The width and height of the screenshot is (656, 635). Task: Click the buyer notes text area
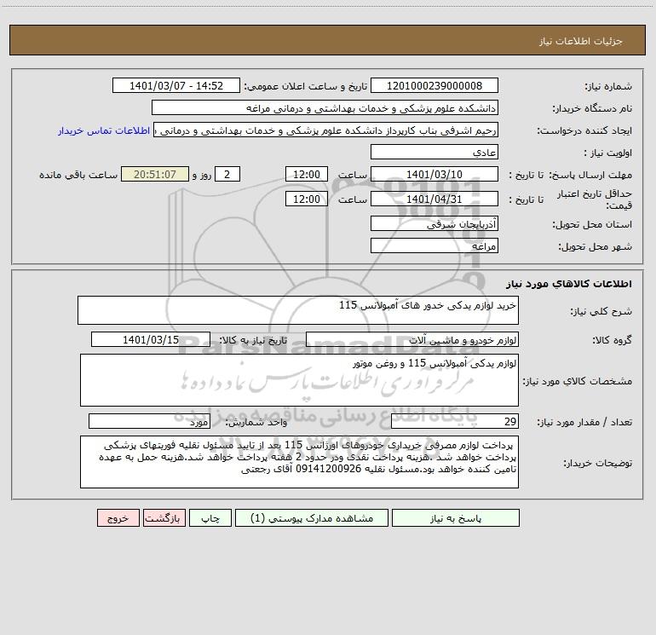click(x=299, y=462)
